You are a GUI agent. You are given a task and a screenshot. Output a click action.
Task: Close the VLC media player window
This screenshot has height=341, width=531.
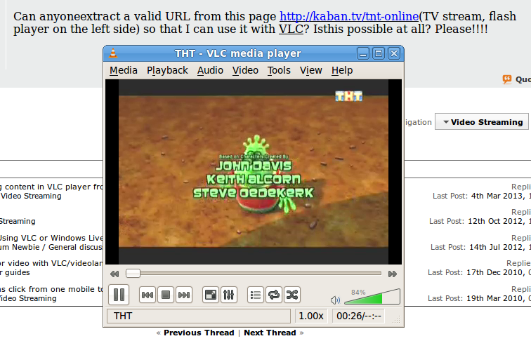(x=394, y=53)
